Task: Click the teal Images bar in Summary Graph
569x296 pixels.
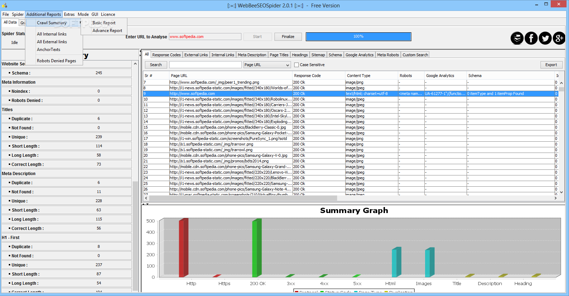Action: click(429, 263)
